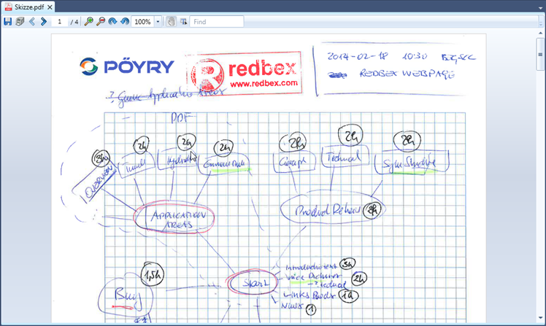
Task: Click the Find search box
Action: click(x=216, y=22)
